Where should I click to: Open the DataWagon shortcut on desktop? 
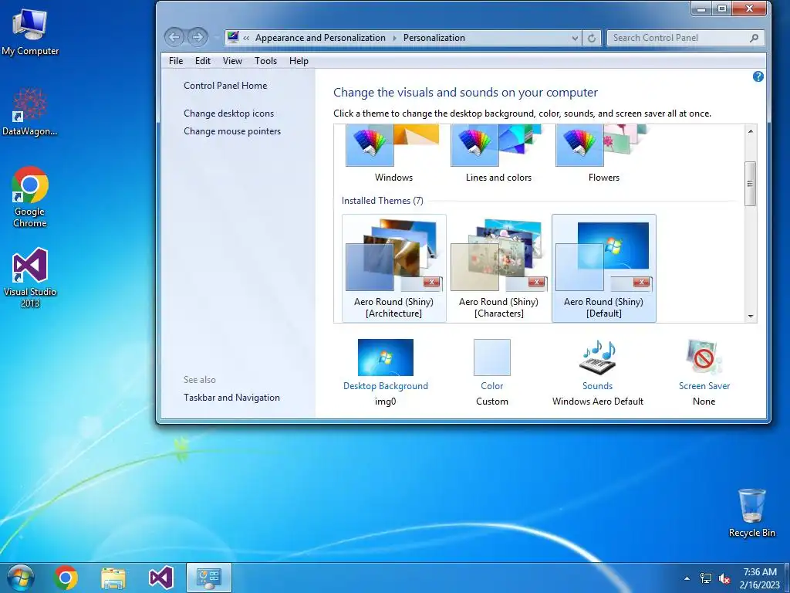click(x=30, y=112)
